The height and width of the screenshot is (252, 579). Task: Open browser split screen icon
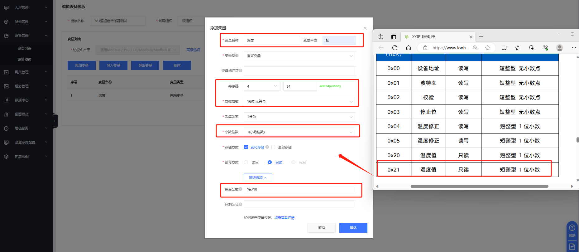click(x=504, y=48)
